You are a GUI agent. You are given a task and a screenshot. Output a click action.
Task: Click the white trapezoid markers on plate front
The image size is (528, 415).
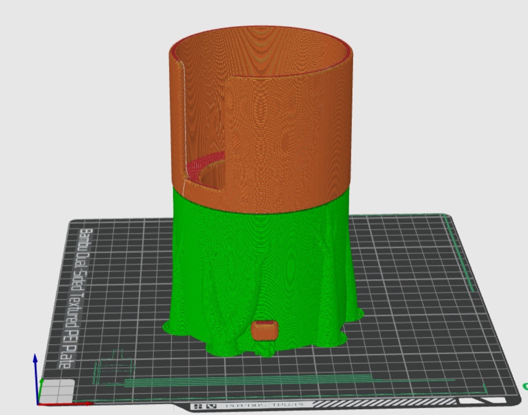[483, 401]
